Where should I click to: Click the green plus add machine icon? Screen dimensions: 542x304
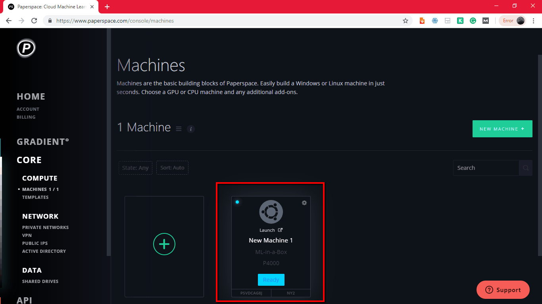164,244
